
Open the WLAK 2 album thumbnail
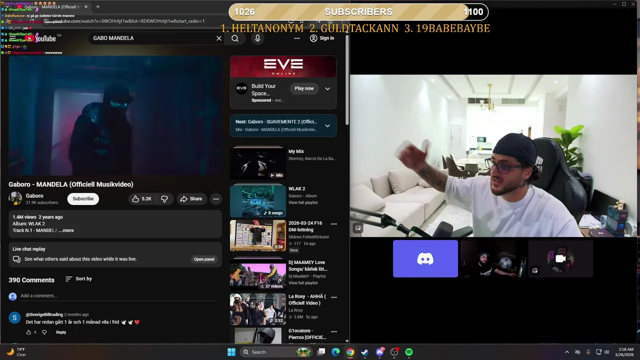258,201
